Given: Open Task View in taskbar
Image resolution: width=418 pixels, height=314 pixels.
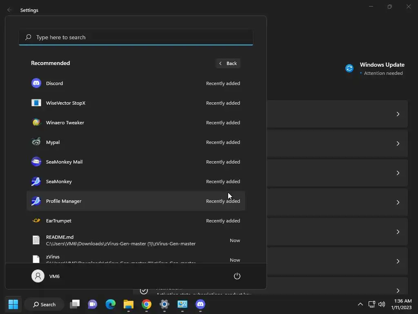Looking at the screenshot, I should tap(75, 304).
